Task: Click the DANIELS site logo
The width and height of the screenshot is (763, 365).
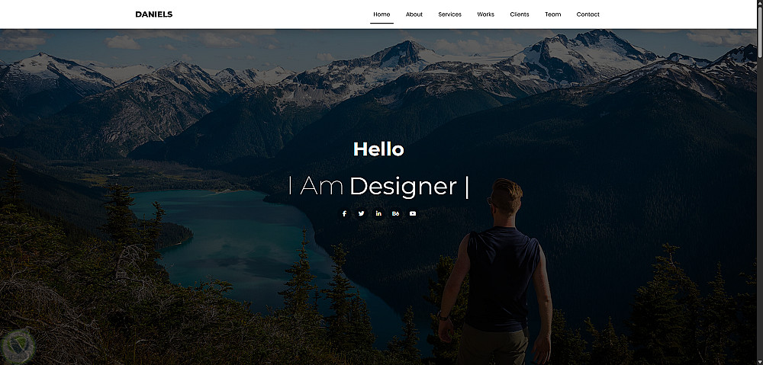Action: pos(154,14)
